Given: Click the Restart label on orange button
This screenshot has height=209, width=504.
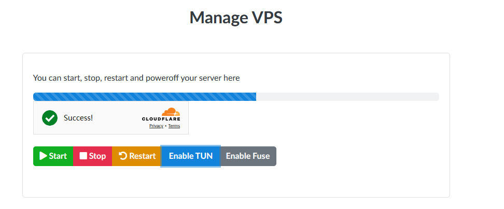Looking at the screenshot, I should pos(142,156).
